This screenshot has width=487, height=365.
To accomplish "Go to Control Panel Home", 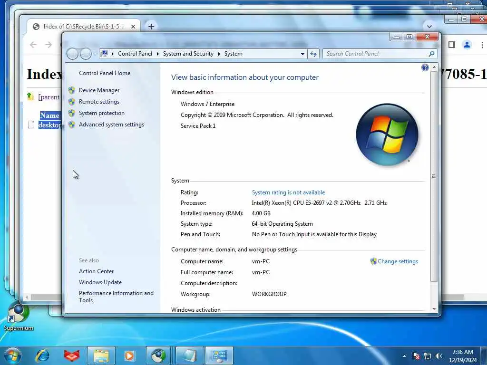I will click(105, 73).
